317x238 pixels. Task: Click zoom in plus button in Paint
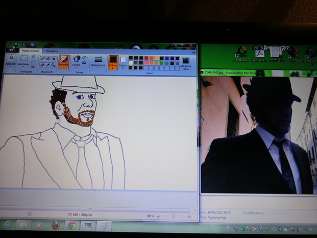pyautogui.click(x=189, y=217)
